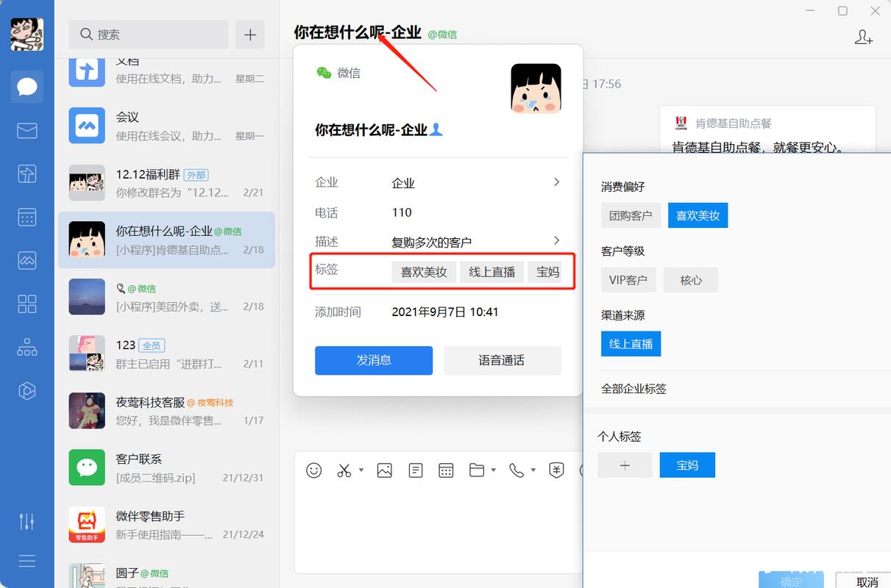Screen dimensions: 891x588
Task: Start a call with the phone icon
Action: (x=517, y=470)
